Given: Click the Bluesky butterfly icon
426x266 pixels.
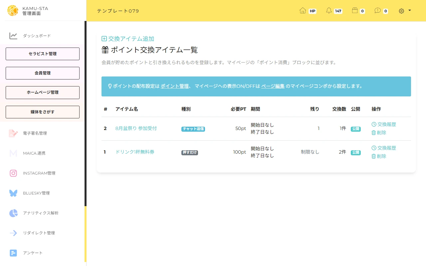Looking at the screenshot, I should (x=13, y=193).
